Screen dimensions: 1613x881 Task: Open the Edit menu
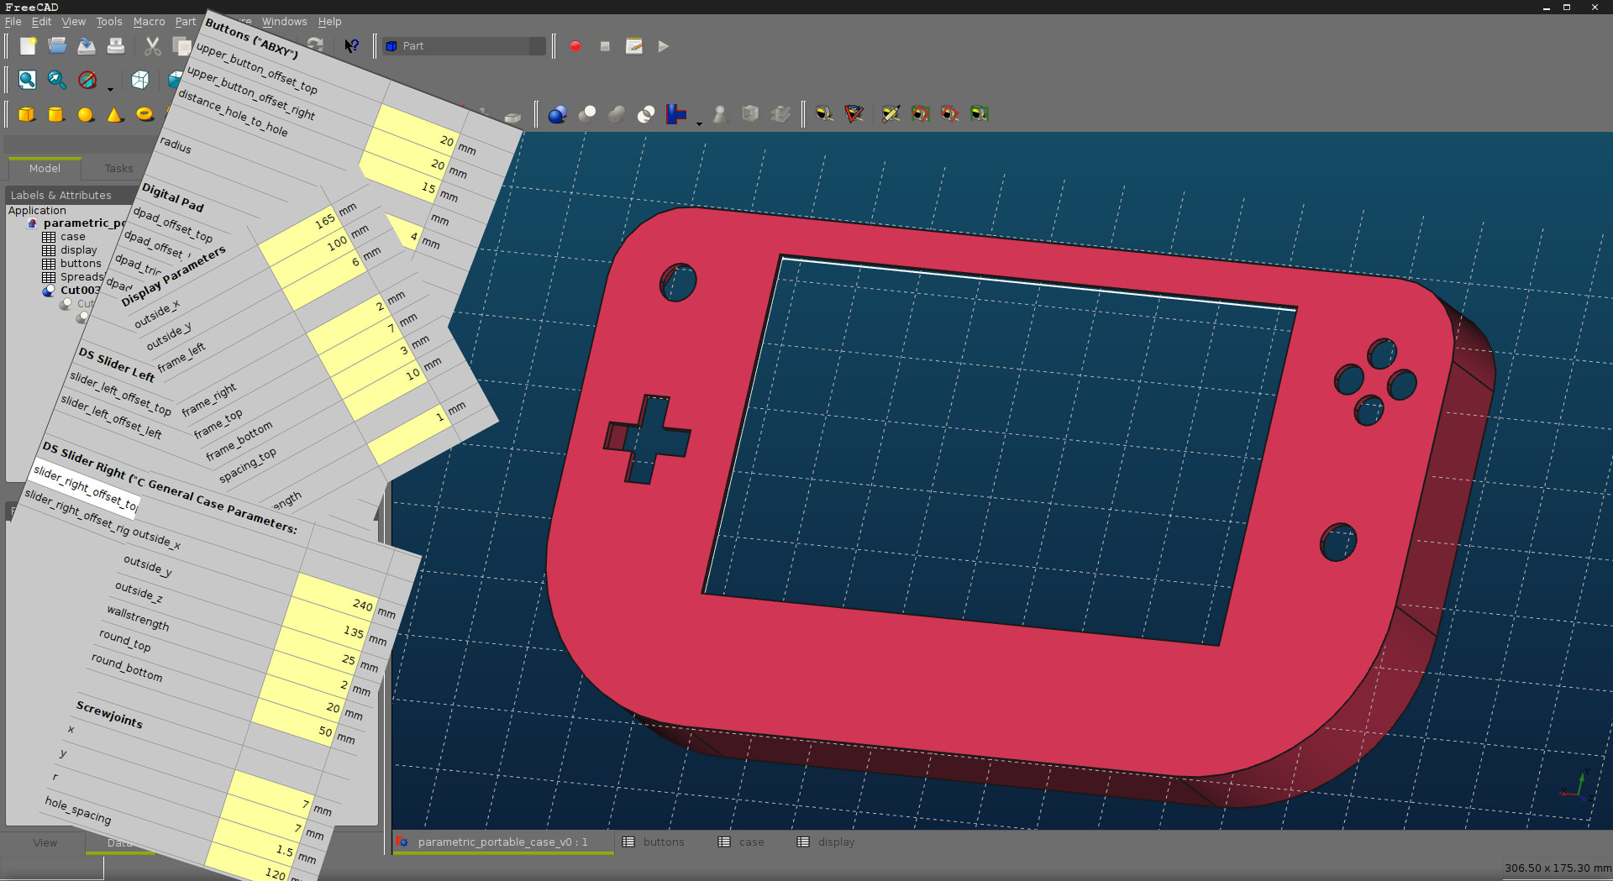click(x=41, y=22)
